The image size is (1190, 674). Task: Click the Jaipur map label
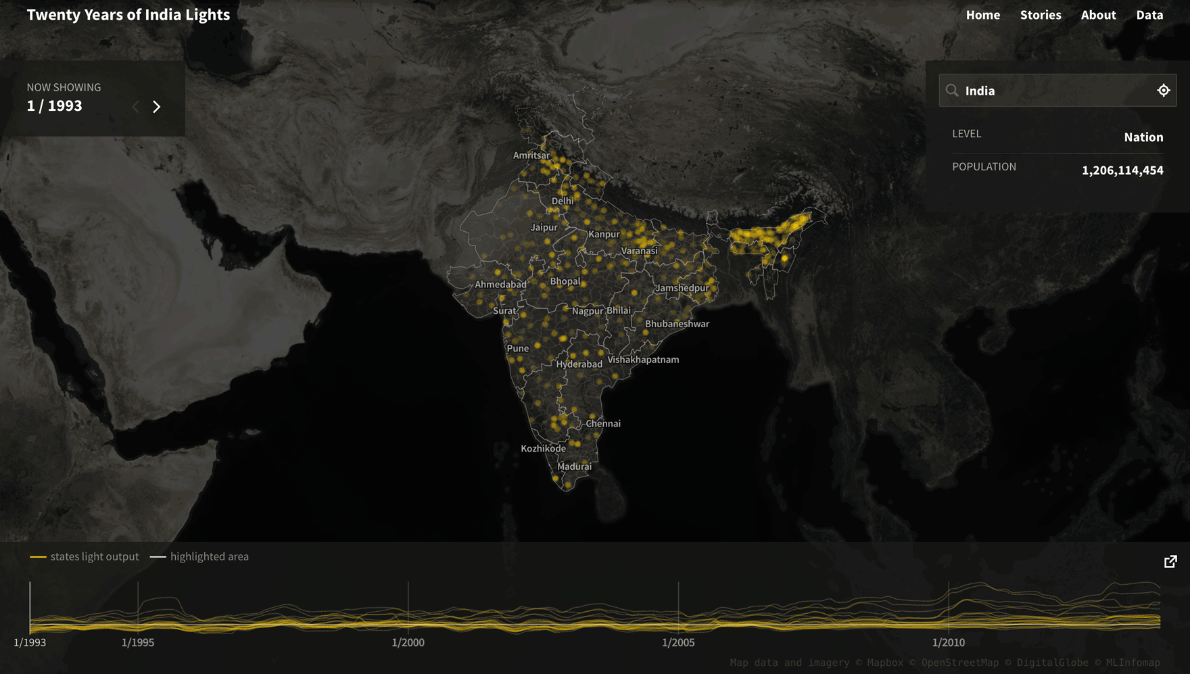click(x=544, y=227)
